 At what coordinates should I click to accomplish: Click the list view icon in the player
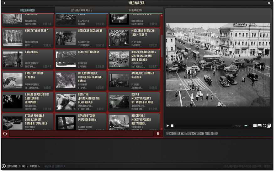pos(255,126)
